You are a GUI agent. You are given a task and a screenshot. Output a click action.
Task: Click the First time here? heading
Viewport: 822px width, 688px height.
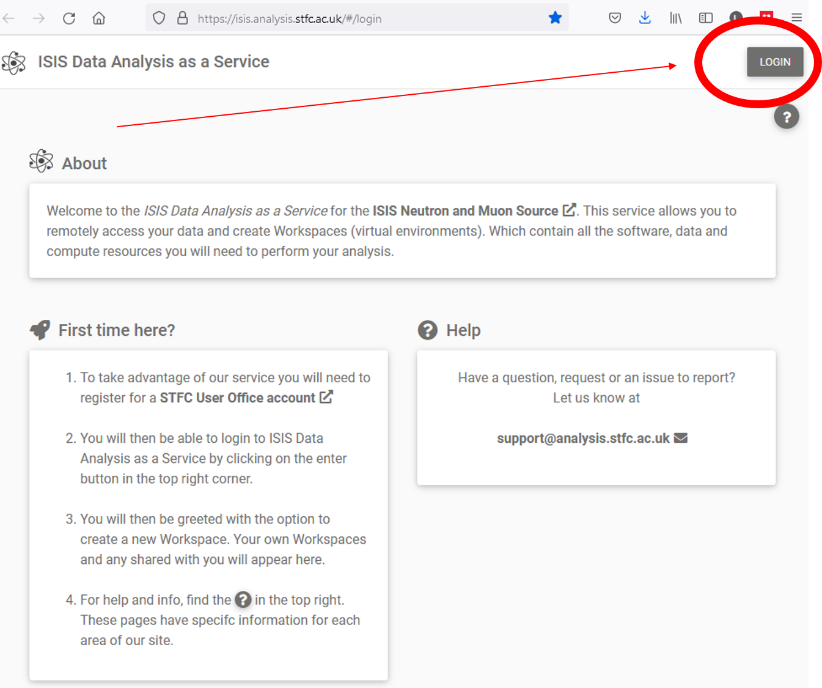pos(117,330)
